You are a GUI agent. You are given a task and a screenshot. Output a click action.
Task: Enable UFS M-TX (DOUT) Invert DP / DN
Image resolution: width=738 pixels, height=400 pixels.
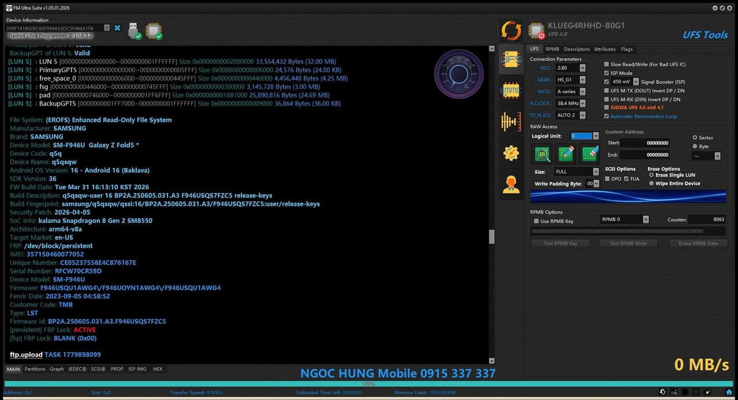coord(606,90)
